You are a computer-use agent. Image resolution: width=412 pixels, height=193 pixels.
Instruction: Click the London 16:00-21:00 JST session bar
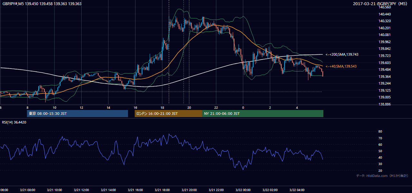pos(168,114)
